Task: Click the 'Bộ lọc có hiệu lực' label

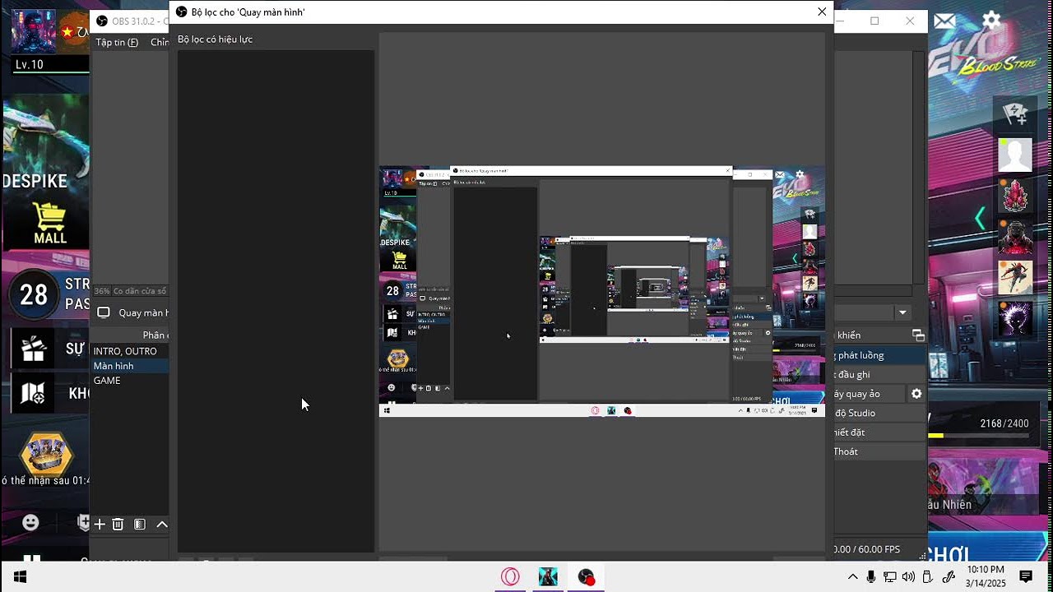Action: tap(215, 39)
